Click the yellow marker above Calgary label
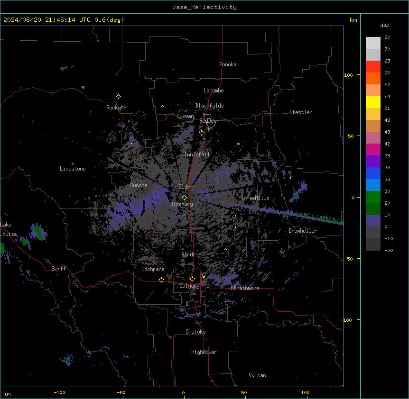This screenshot has height=399, width=409. (192, 279)
